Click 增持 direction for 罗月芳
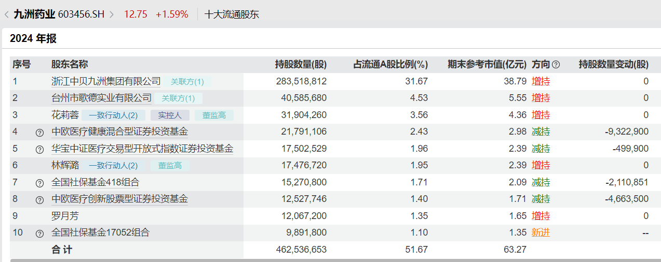661x262 pixels. click(541, 215)
